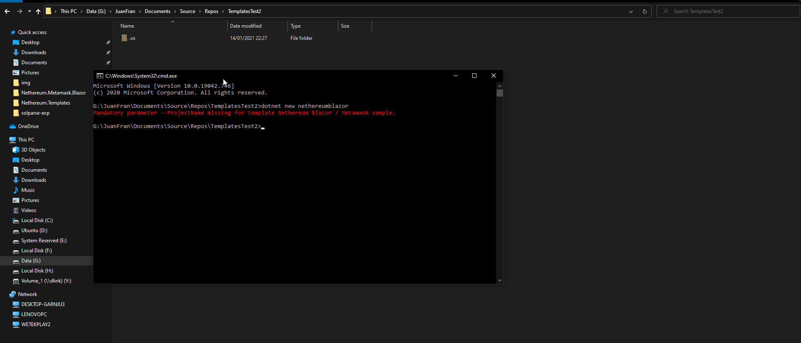
Task: Open the 3D Objects folder
Action: pyautogui.click(x=33, y=150)
